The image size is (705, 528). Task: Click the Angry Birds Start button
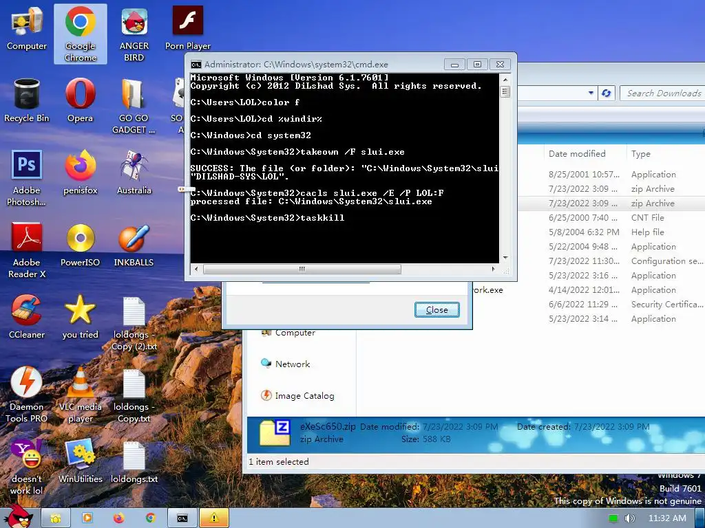point(18,516)
